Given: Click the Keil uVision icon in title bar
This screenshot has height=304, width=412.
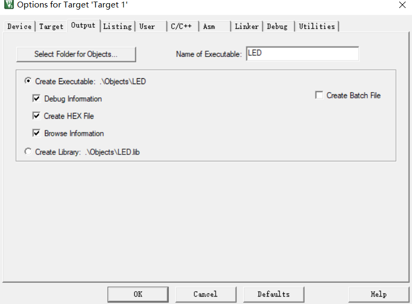Looking at the screenshot, I should [x=9, y=4].
